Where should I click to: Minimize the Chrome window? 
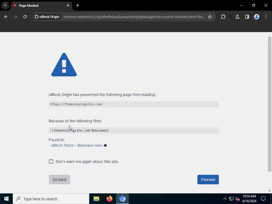coord(241,5)
